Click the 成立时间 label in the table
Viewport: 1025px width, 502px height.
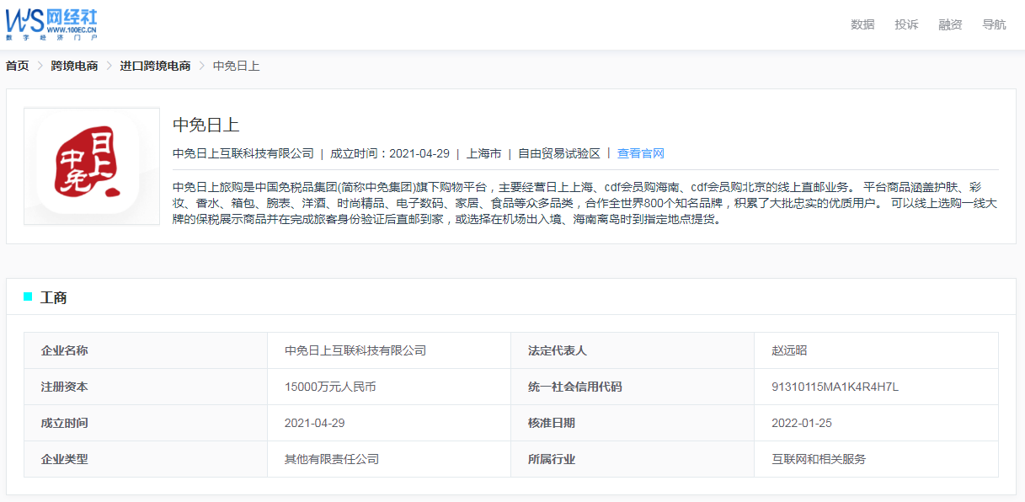pyautogui.click(x=146, y=423)
